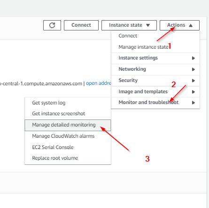Select Manage detailed monitoring

coord(68,125)
